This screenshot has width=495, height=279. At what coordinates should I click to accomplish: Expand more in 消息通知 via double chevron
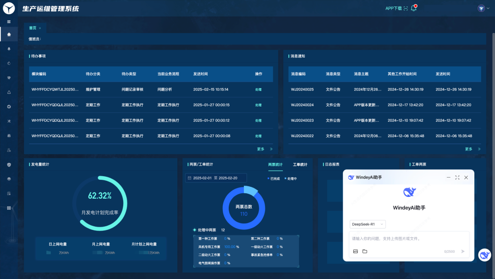point(479,149)
